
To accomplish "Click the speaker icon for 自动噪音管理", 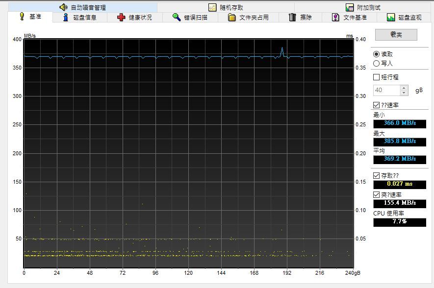I will pos(63,7).
